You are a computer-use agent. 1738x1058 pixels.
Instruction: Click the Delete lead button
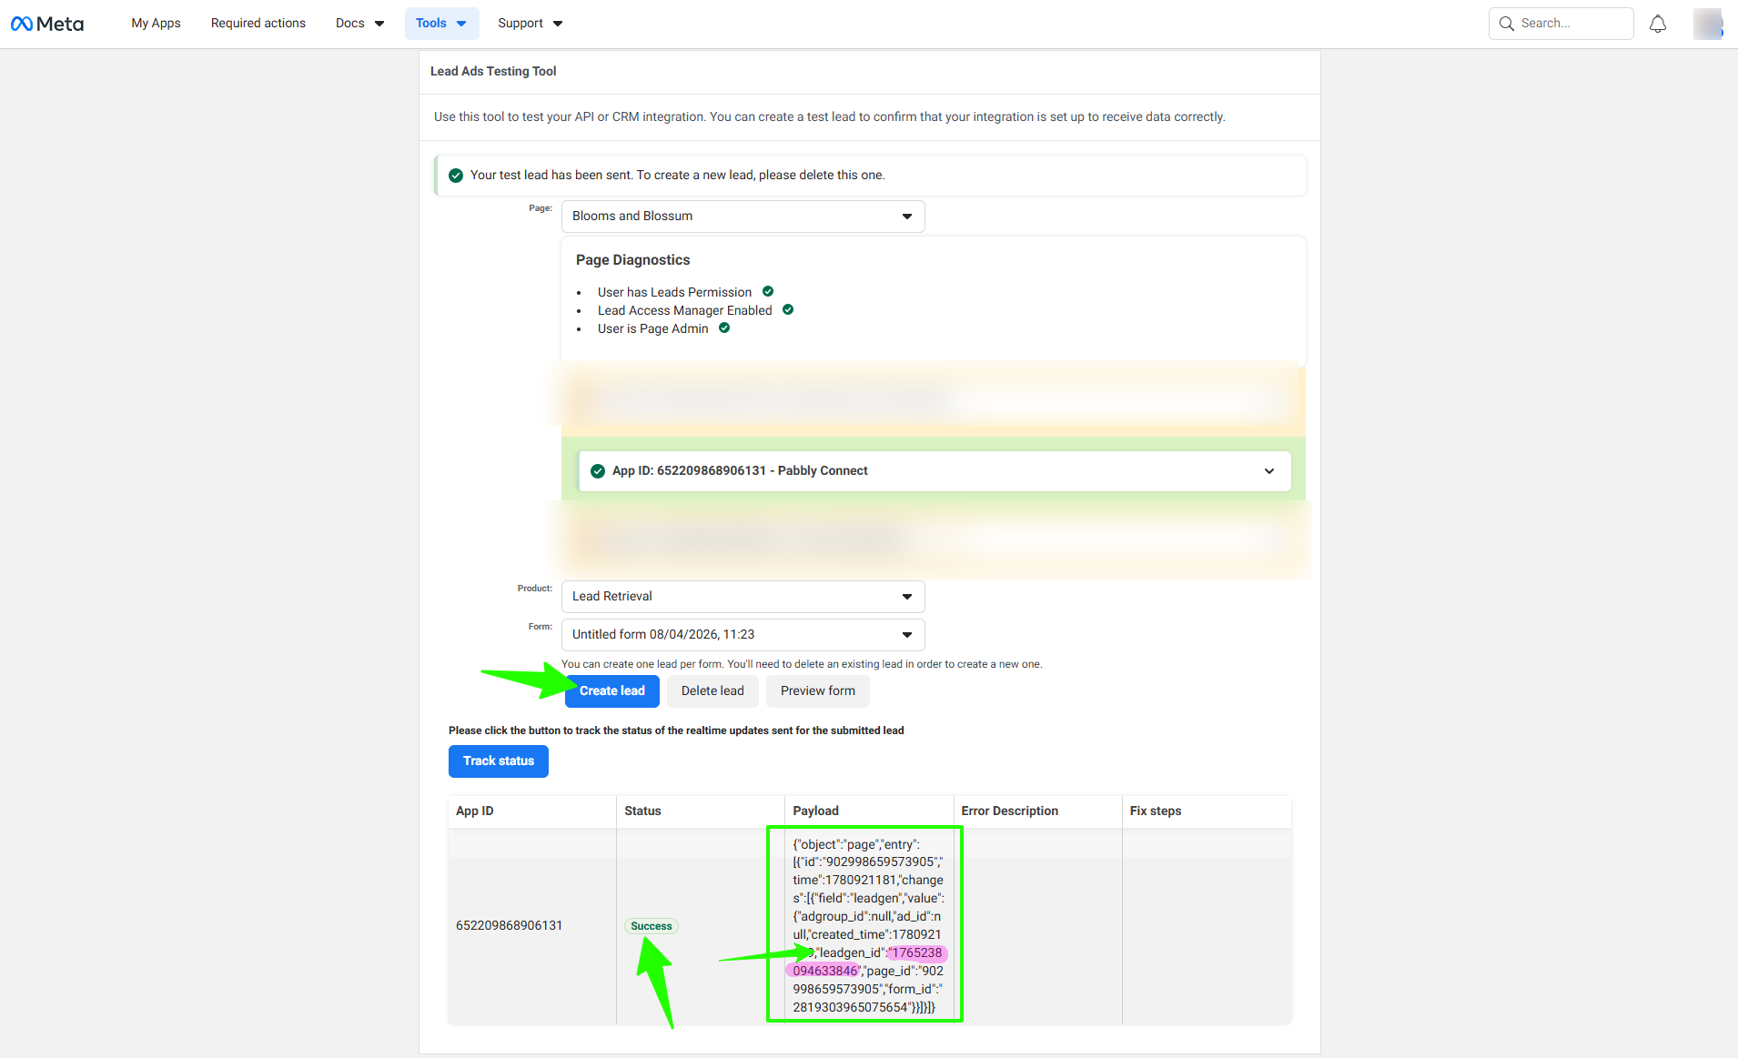712,691
